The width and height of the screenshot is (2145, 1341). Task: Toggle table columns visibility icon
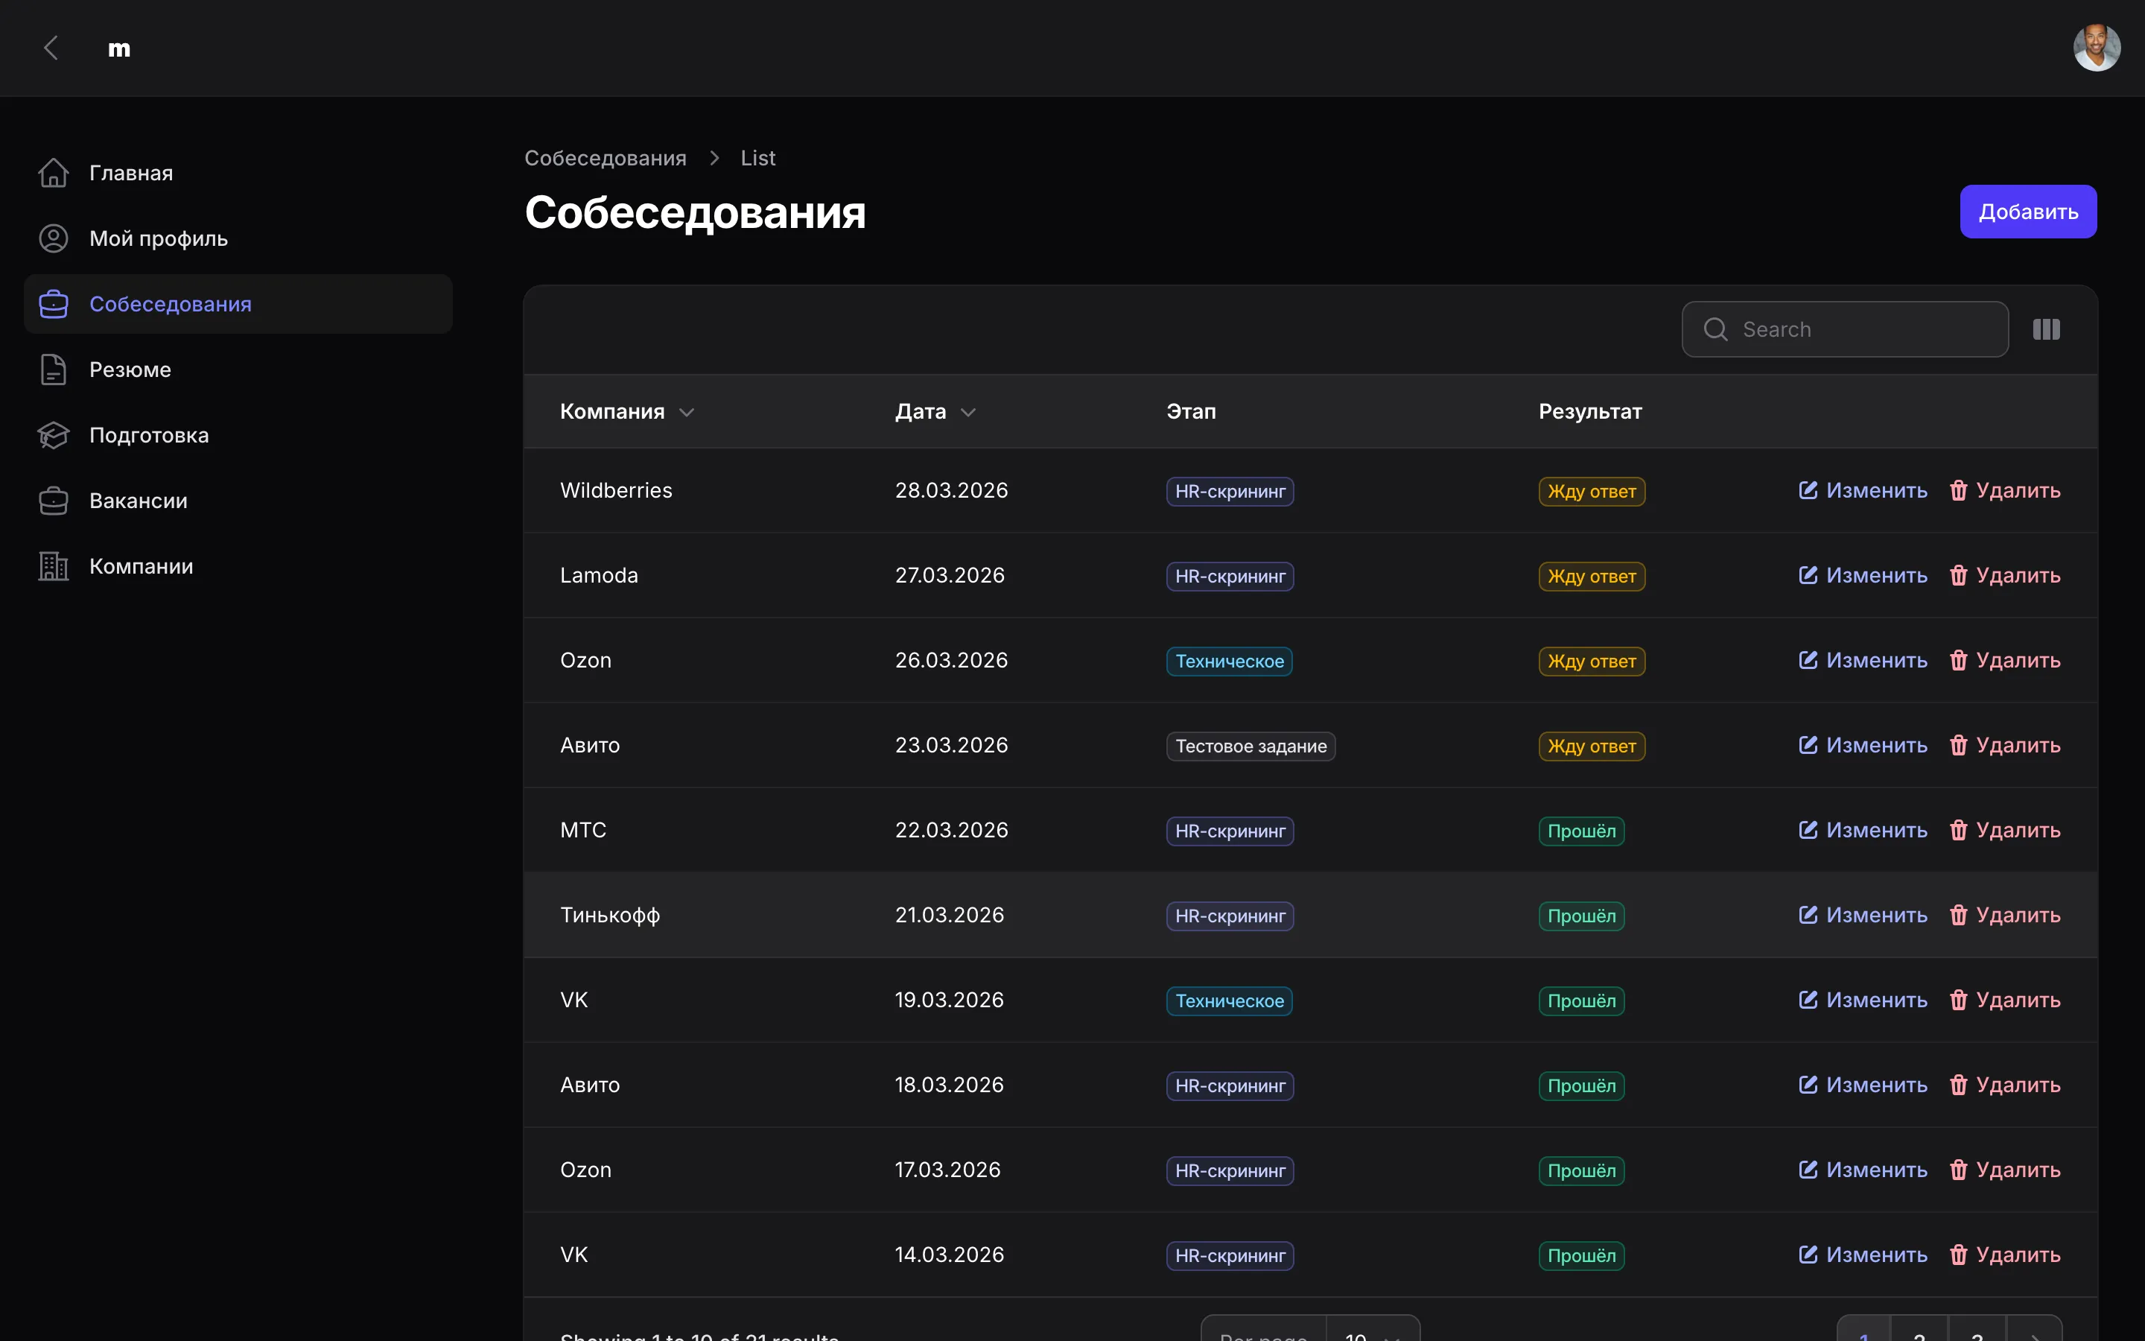2046,330
